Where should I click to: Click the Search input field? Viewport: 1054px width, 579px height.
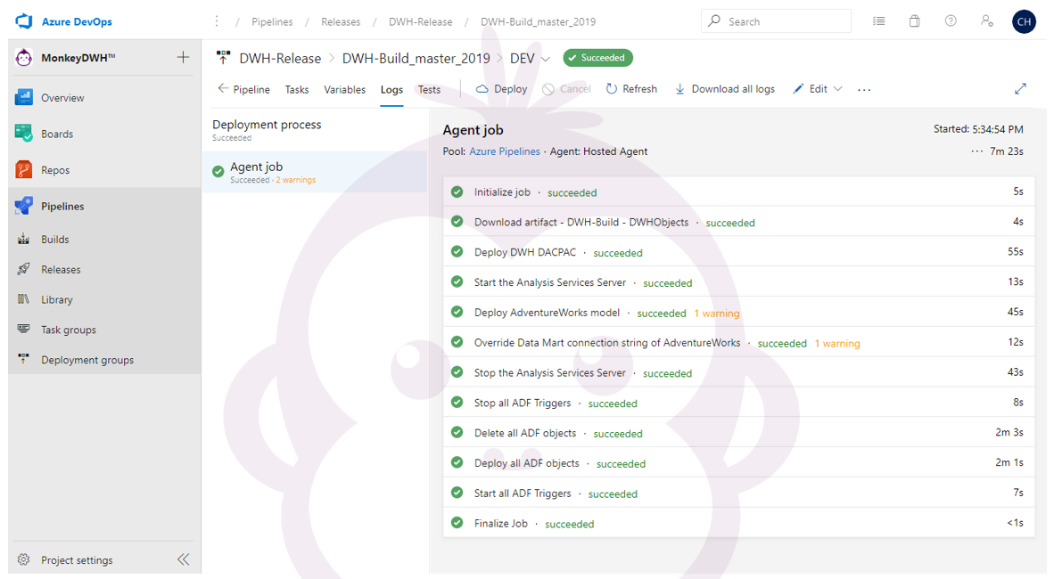pos(777,20)
